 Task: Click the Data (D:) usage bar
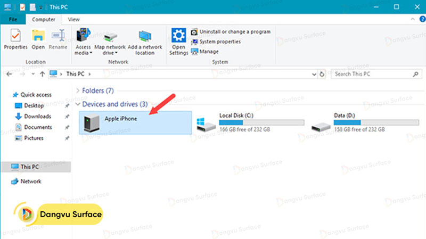click(376, 122)
